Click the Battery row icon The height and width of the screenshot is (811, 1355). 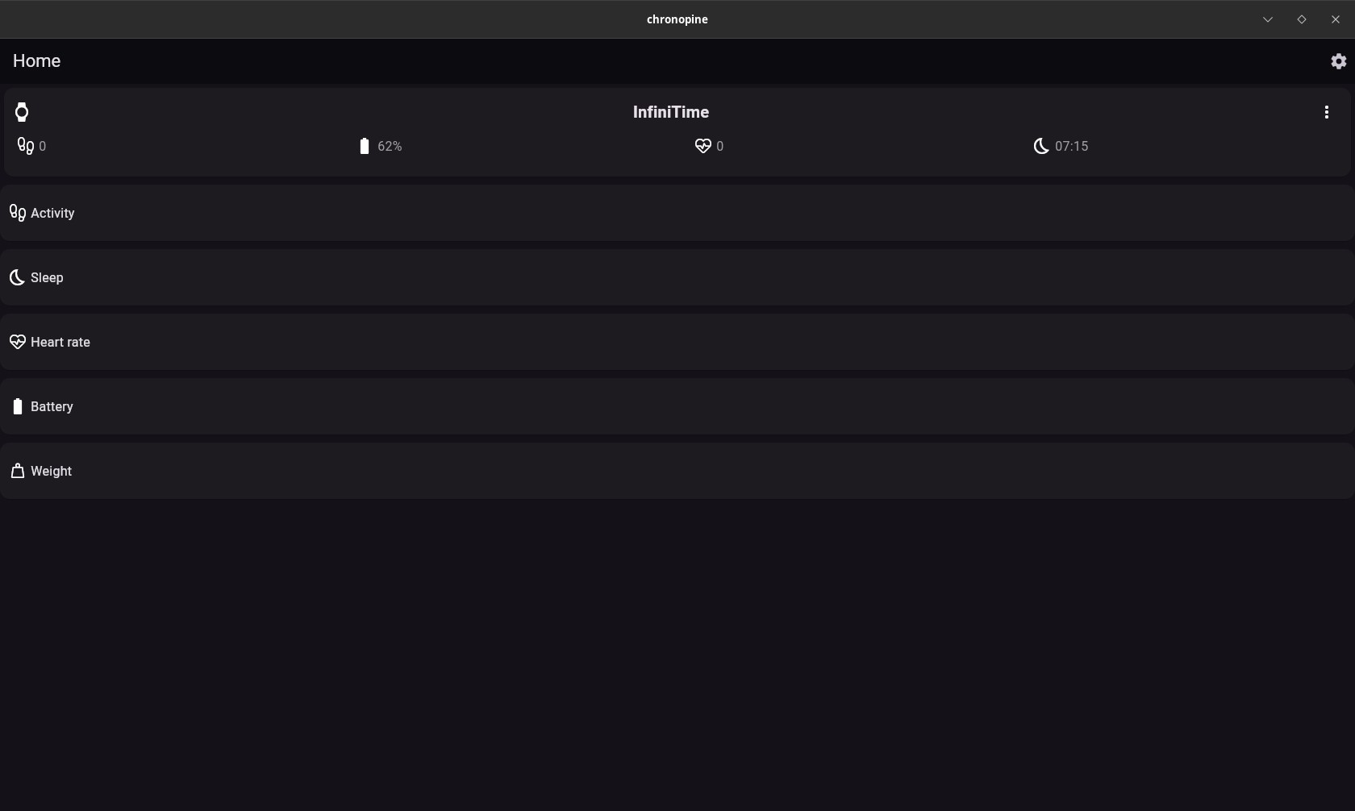click(18, 406)
